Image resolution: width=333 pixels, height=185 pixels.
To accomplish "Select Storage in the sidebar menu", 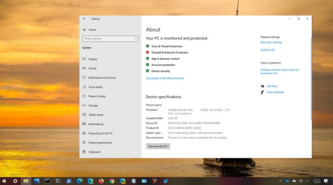I will 93,106.
